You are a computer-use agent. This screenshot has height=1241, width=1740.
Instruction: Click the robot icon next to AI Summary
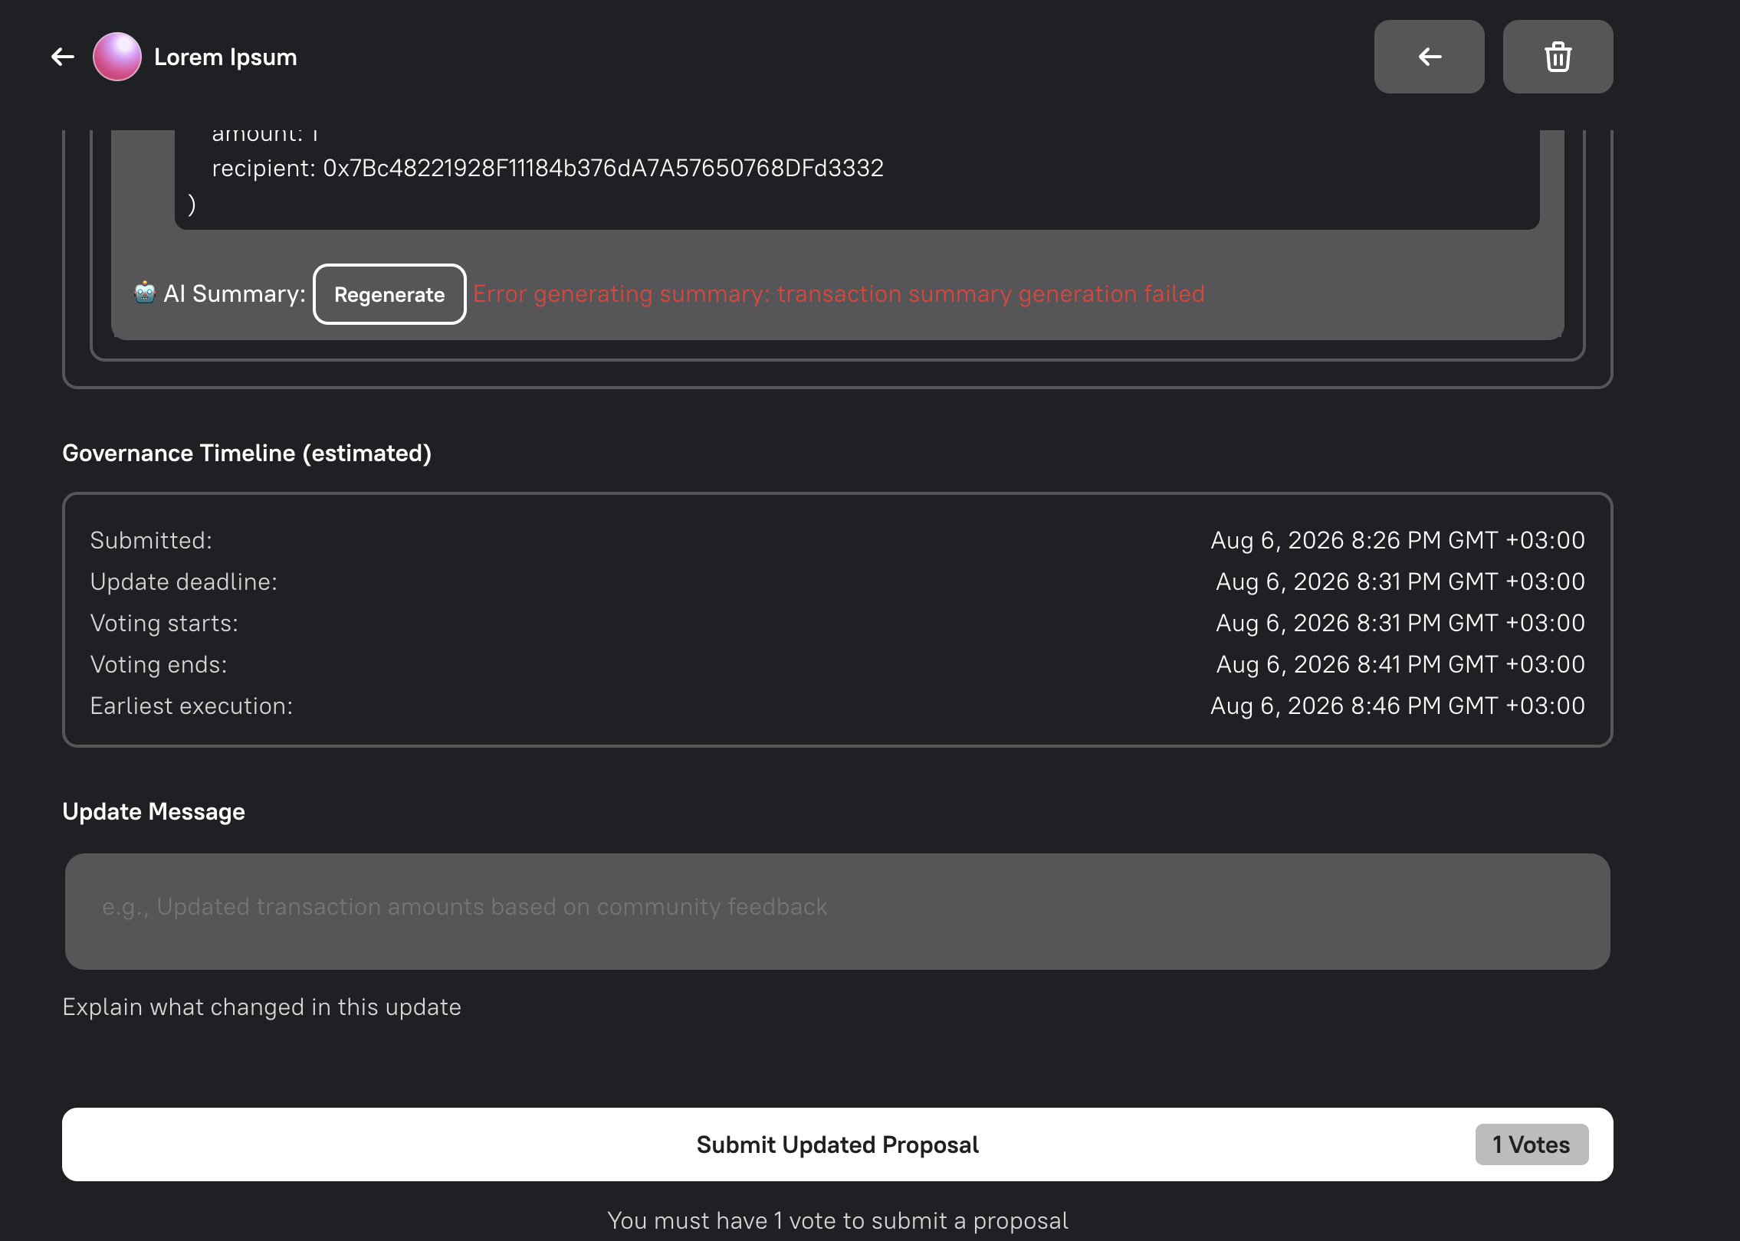(145, 293)
